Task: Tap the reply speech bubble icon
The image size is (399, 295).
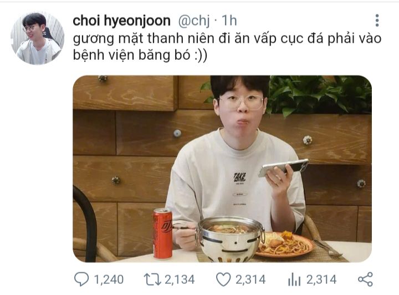Action: pos(81,279)
